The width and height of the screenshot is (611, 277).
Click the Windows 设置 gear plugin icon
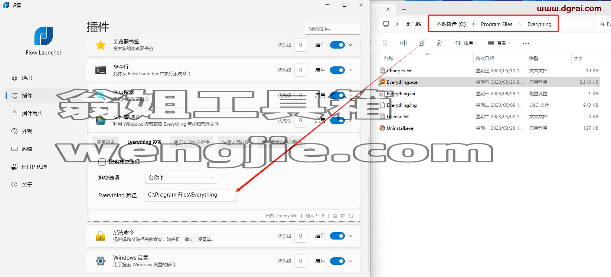[101, 261]
